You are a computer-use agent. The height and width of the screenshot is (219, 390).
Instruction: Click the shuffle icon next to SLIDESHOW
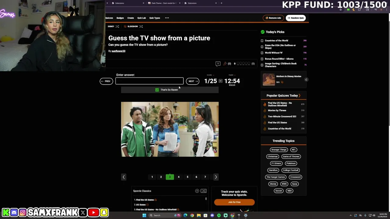pos(141,26)
